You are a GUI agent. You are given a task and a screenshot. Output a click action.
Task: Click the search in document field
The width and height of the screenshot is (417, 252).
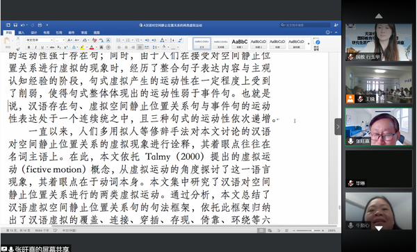coord(305,25)
